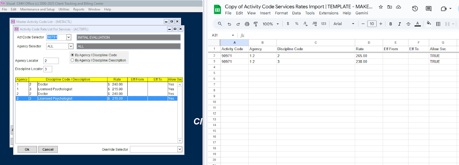This screenshot has width=459, height=165.
Task: Activate the paint format tool
Action: point(256,24)
